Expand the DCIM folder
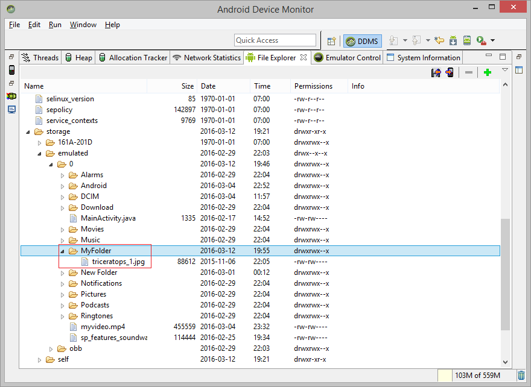This screenshot has width=531, height=387. click(x=63, y=197)
